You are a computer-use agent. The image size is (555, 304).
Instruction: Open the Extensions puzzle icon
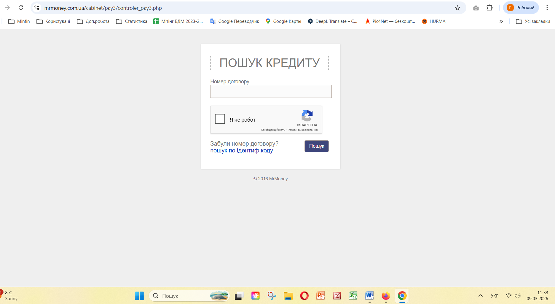489,8
